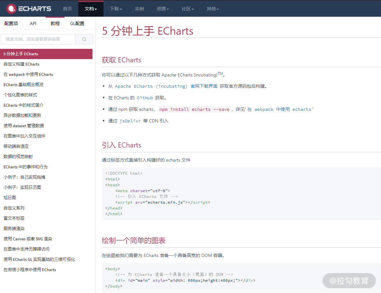Switch to the API tab
This screenshot has height=293, width=381.
(x=33, y=23)
